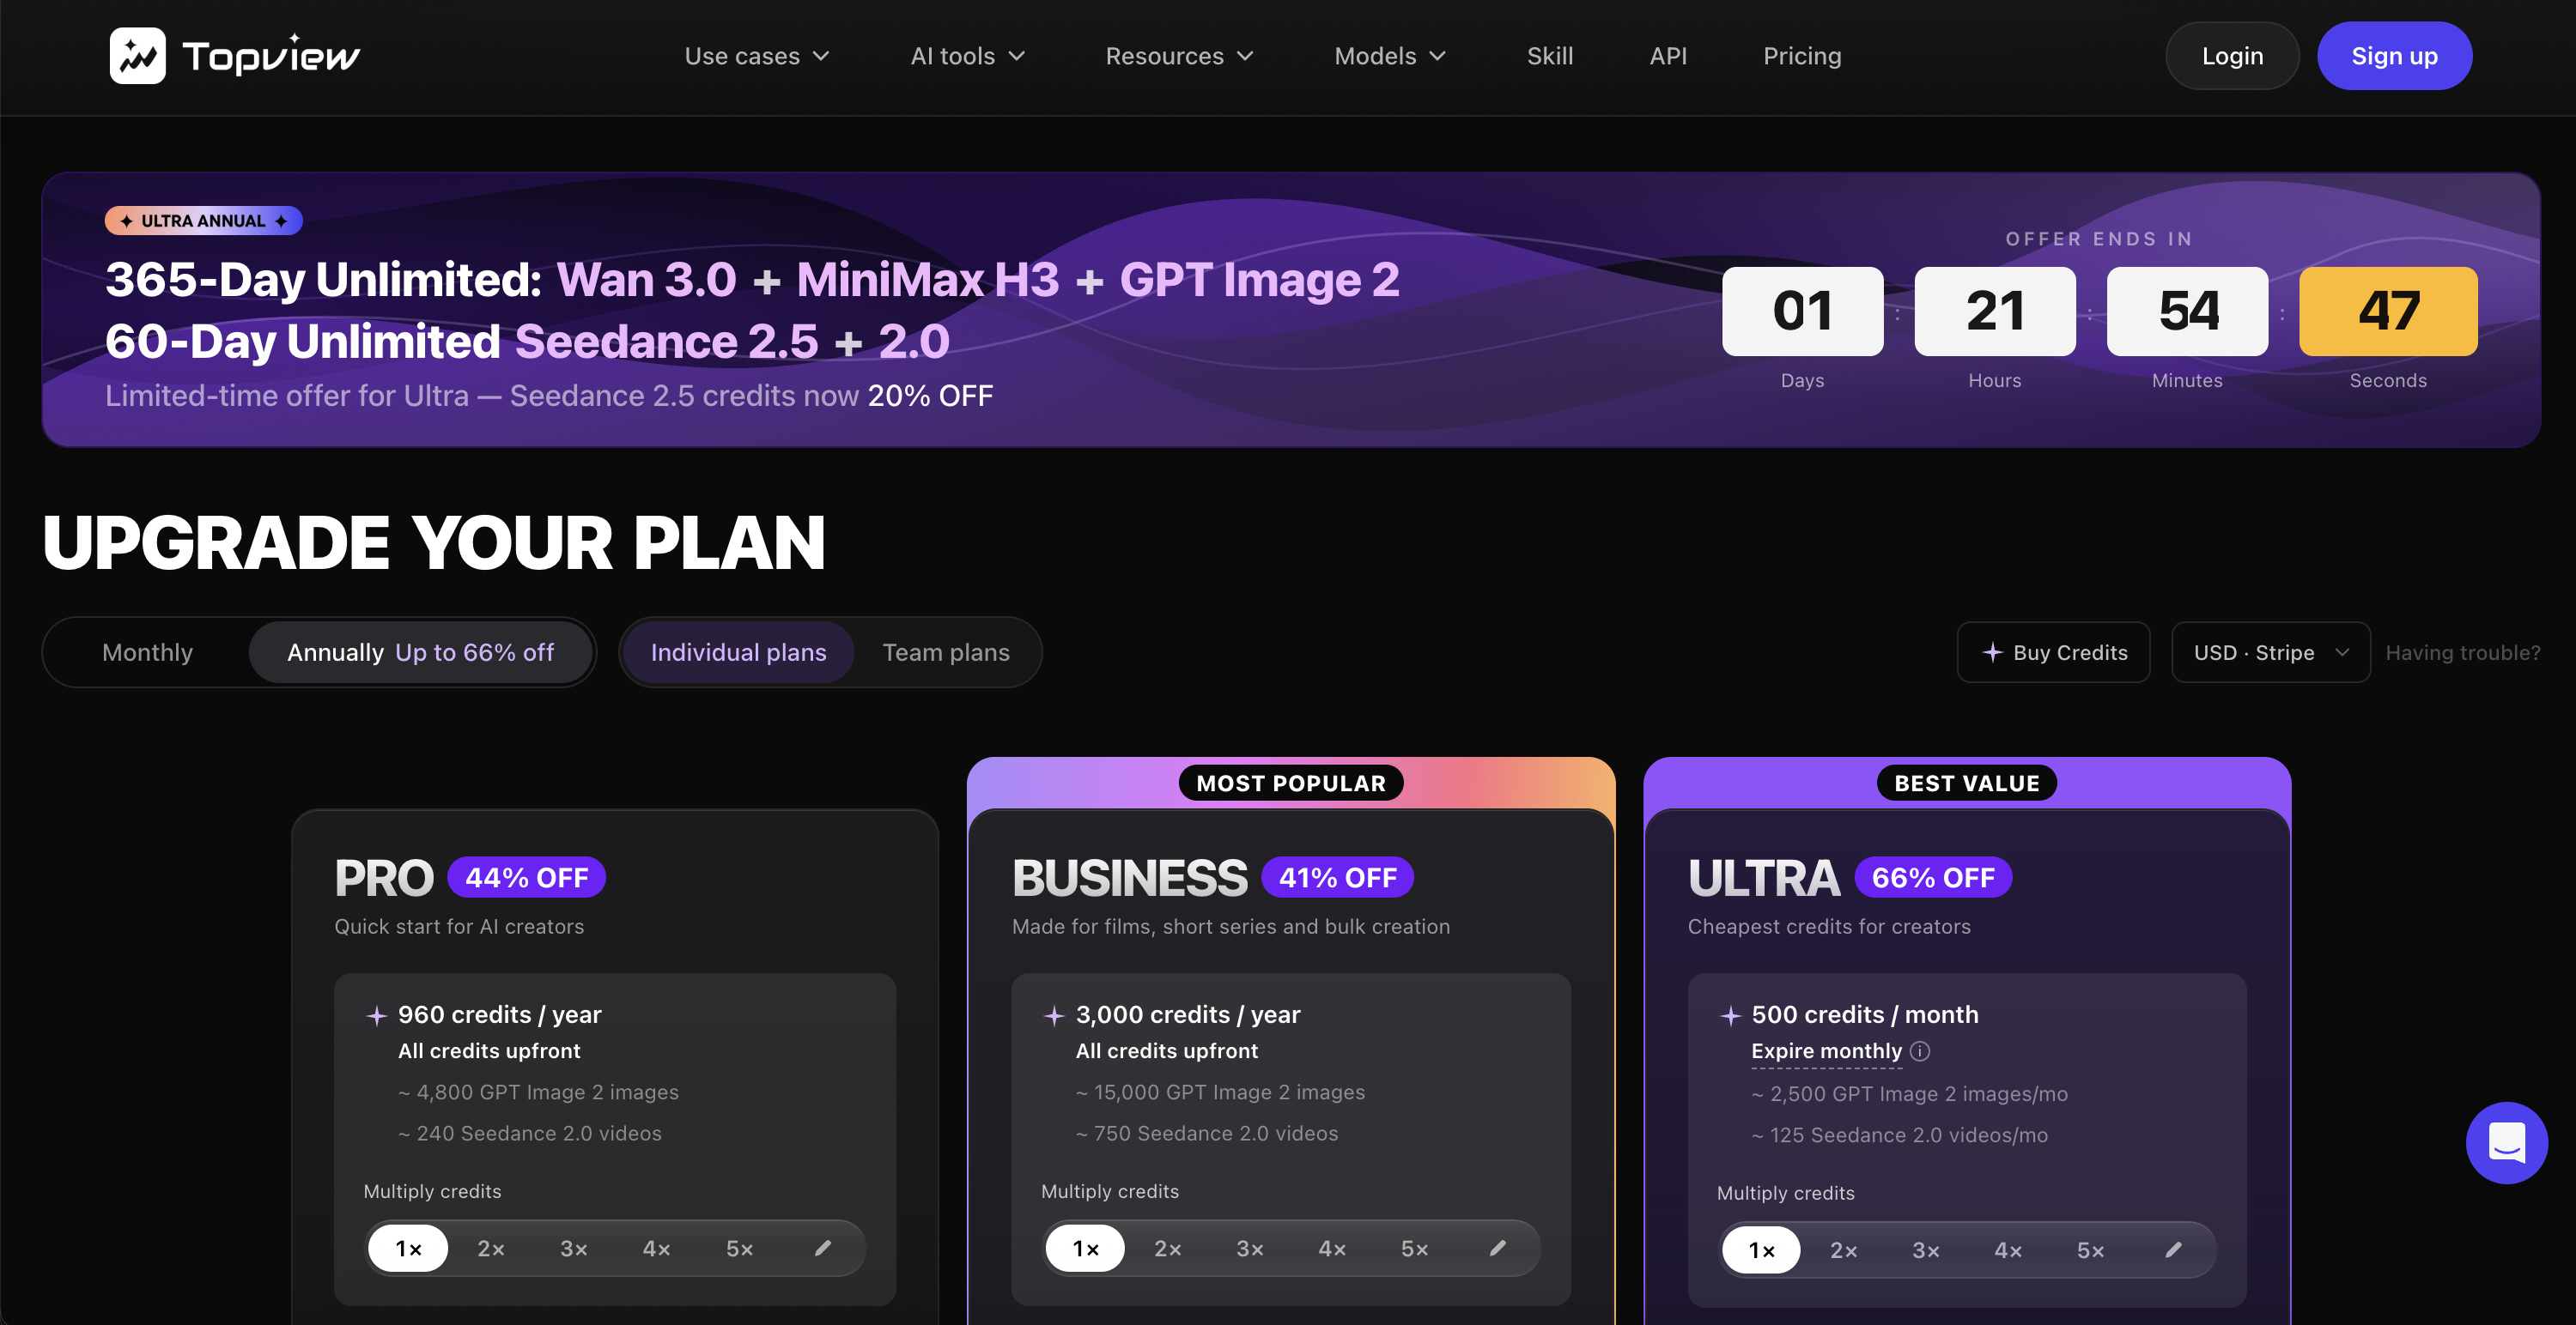Image resolution: width=2576 pixels, height=1325 pixels.
Task: Open the Resources dropdown
Action: (1179, 56)
